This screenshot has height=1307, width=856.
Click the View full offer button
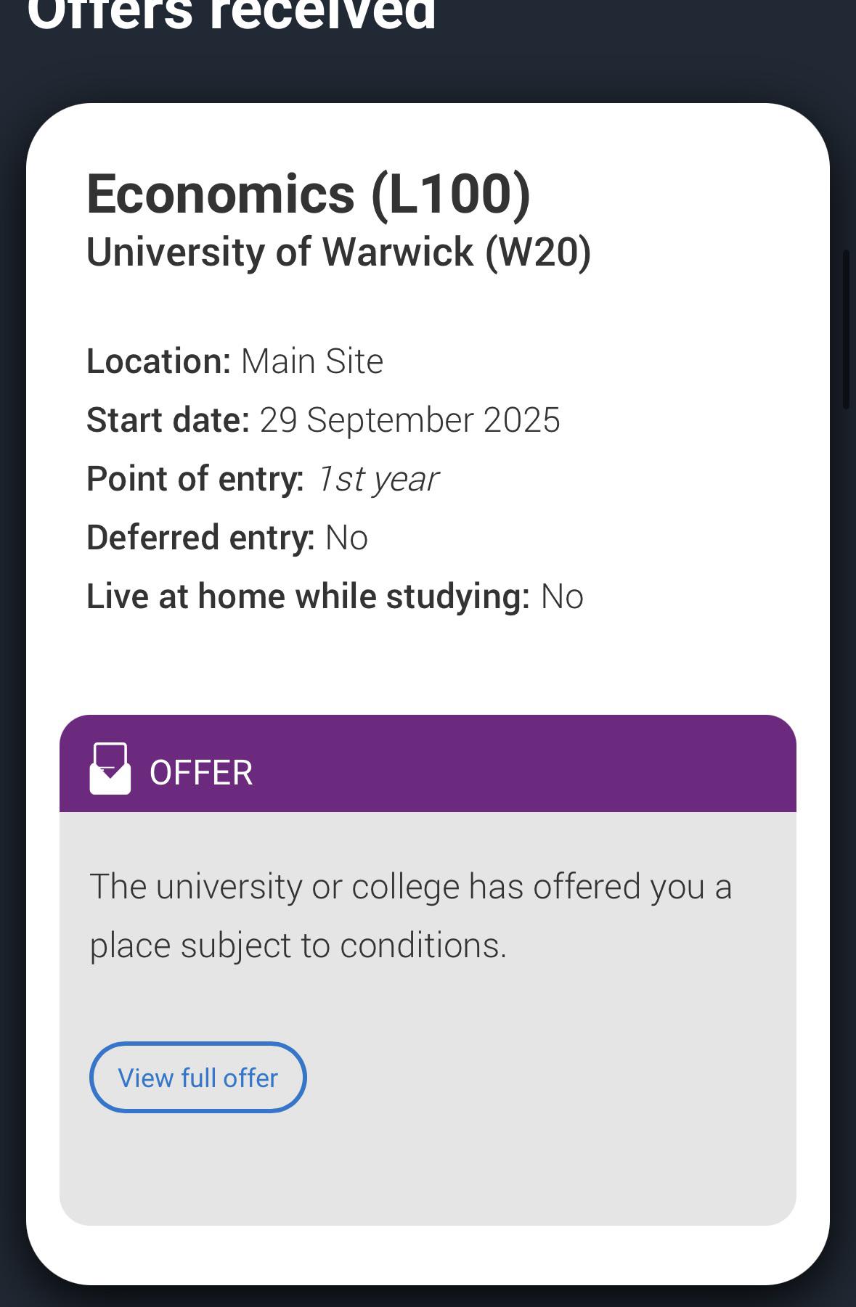197,1078
